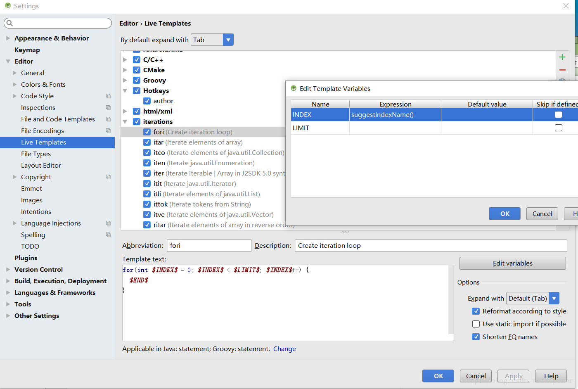Select Emmet settings page
The image size is (578, 389).
pos(31,188)
